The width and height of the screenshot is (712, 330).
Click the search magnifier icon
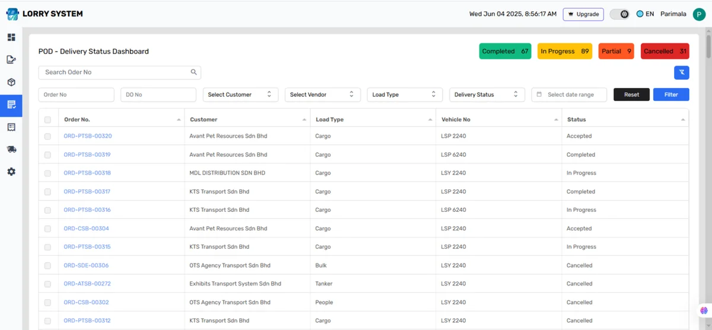click(x=193, y=72)
